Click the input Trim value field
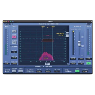 point(7,64)
